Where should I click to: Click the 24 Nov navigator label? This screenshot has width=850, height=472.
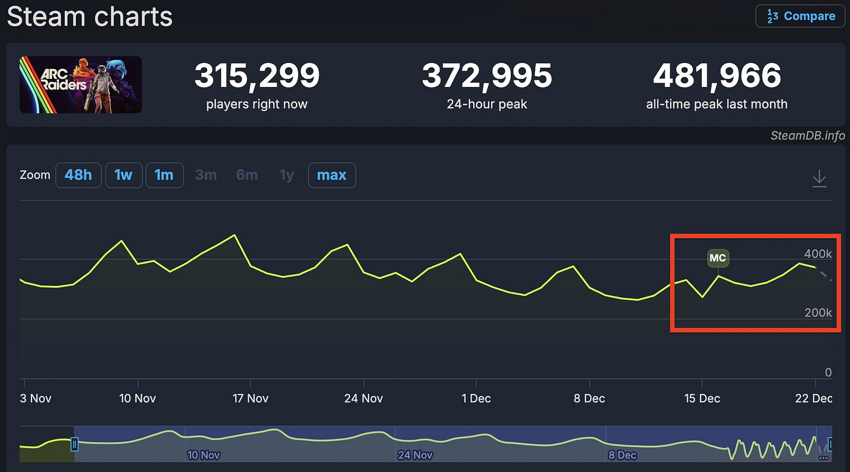coord(415,454)
